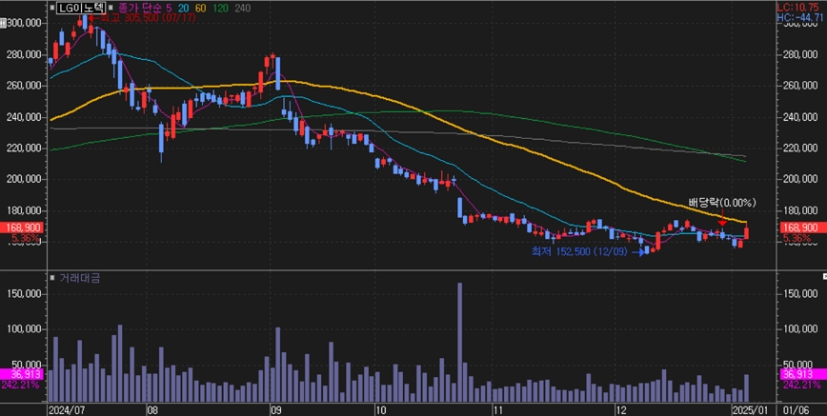Click the small square marker before LG이노텍
The width and height of the screenshot is (827, 416).
coord(51,8)
